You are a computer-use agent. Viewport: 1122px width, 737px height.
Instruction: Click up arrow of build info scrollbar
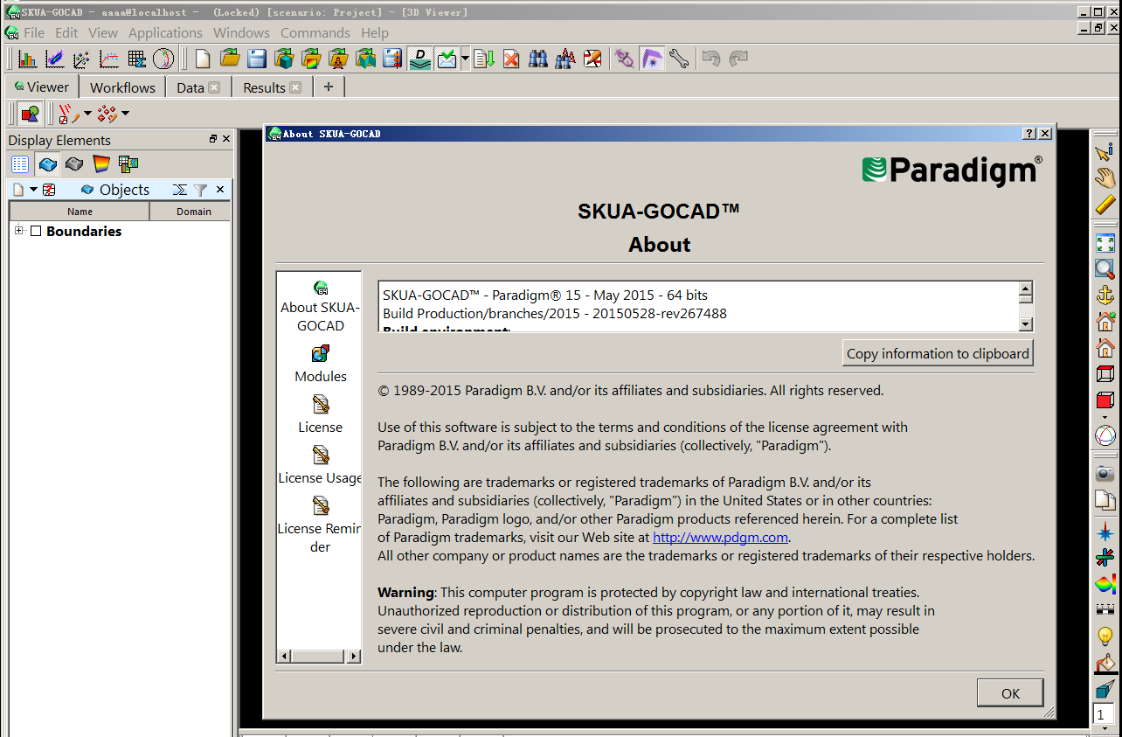click(x=1026, y=289)
